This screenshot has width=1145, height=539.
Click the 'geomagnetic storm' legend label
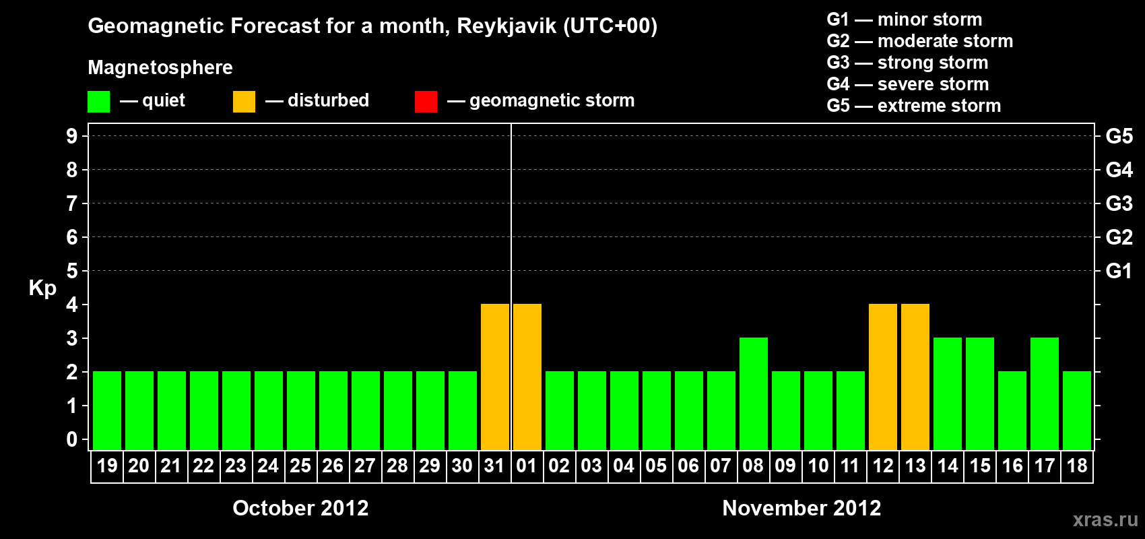pyautogui.click(x=552, y=101)
